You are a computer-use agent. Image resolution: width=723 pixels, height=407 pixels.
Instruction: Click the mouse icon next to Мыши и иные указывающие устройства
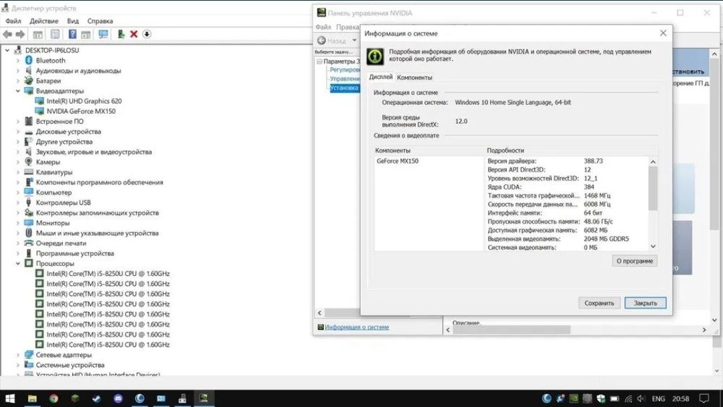[29, 233]
